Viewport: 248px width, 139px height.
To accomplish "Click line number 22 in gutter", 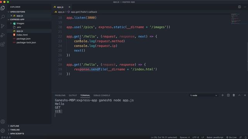I will (x=60, y=36).
